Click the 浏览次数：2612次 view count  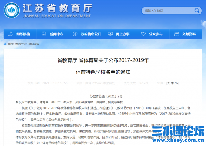(x=136, y=83)
